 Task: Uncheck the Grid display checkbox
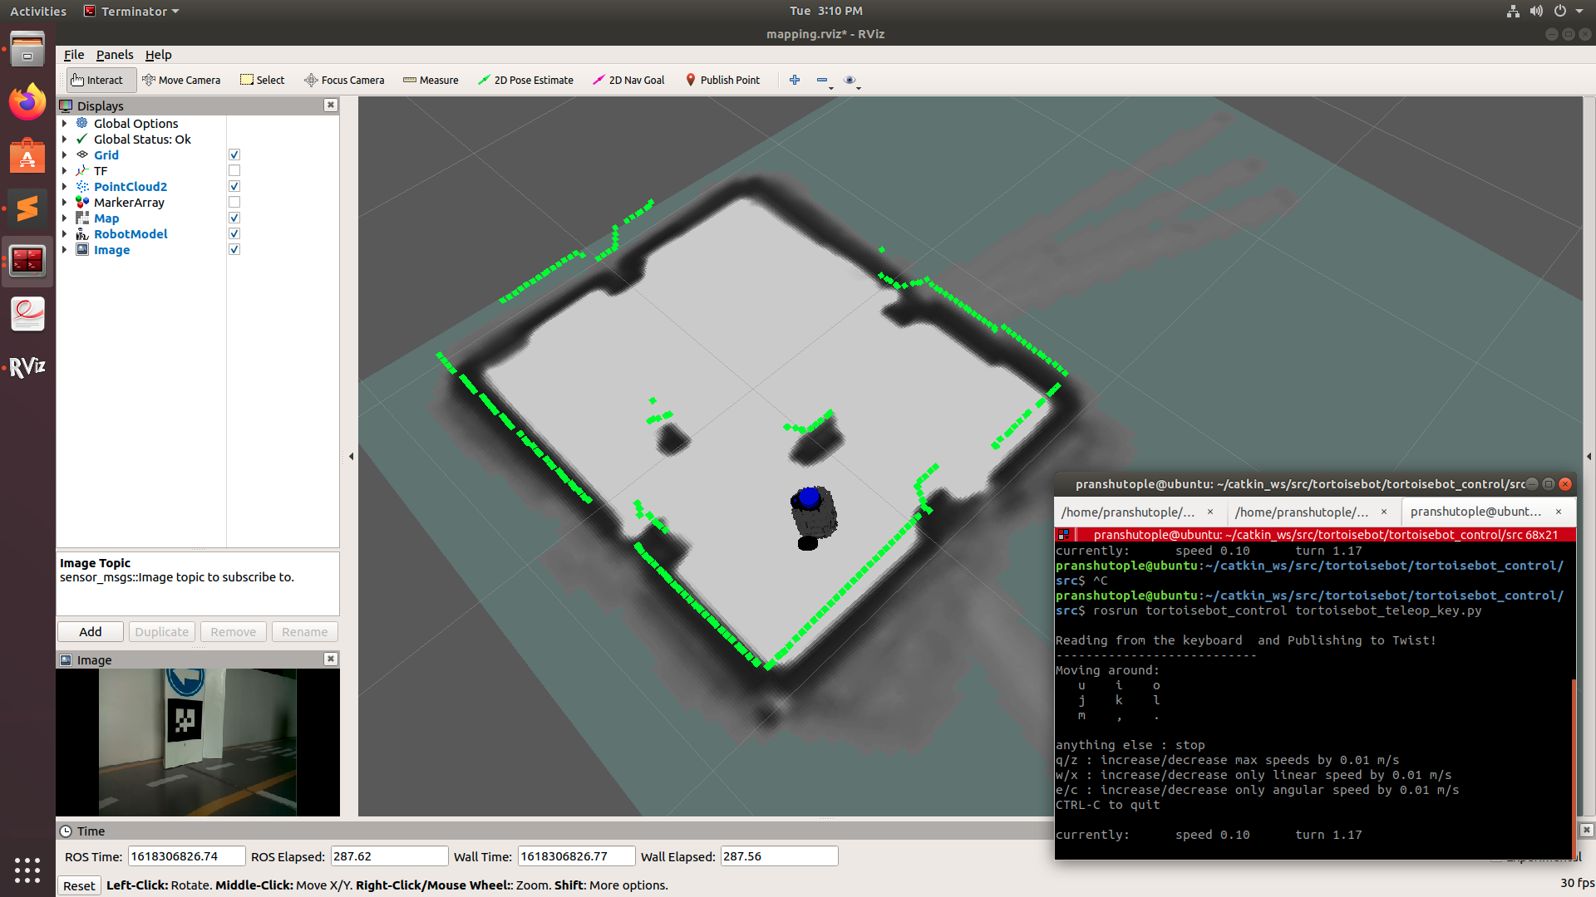click(x=234, y=155)
